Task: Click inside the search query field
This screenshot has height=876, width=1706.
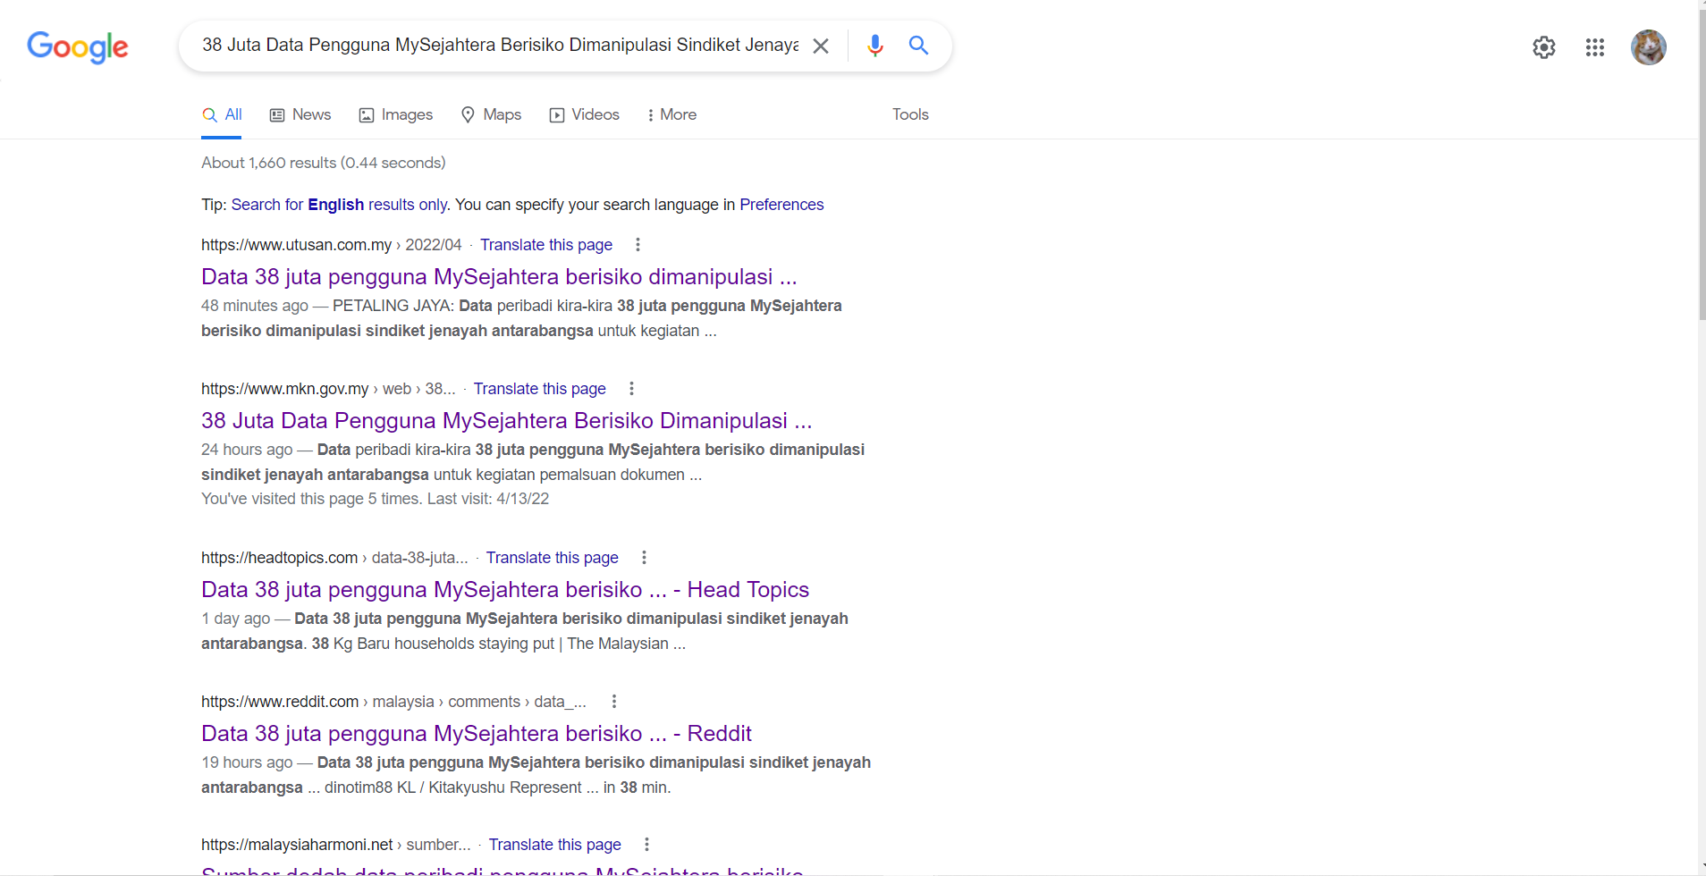Action: (499, 46)
